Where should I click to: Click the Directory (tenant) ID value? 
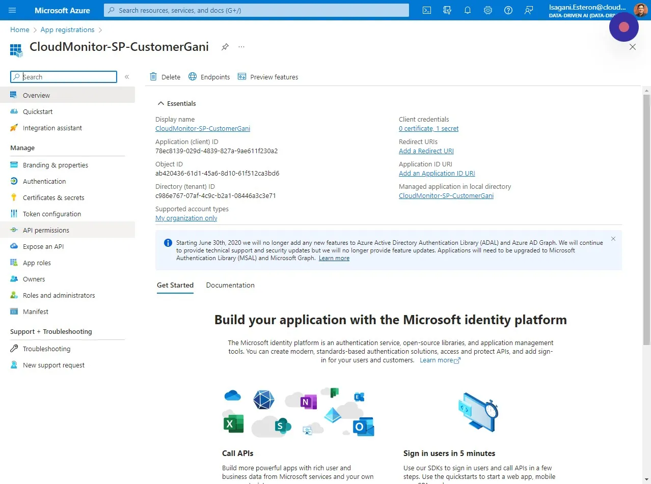[x=215, y=195]
